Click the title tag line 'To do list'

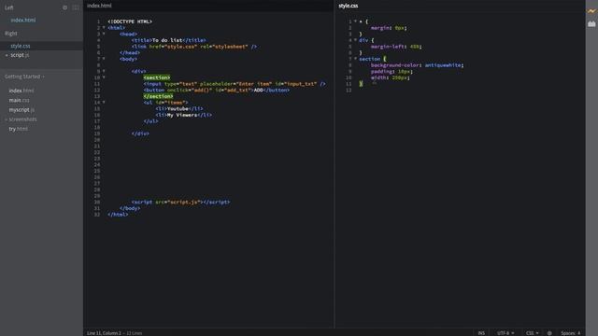pos(169,40)
